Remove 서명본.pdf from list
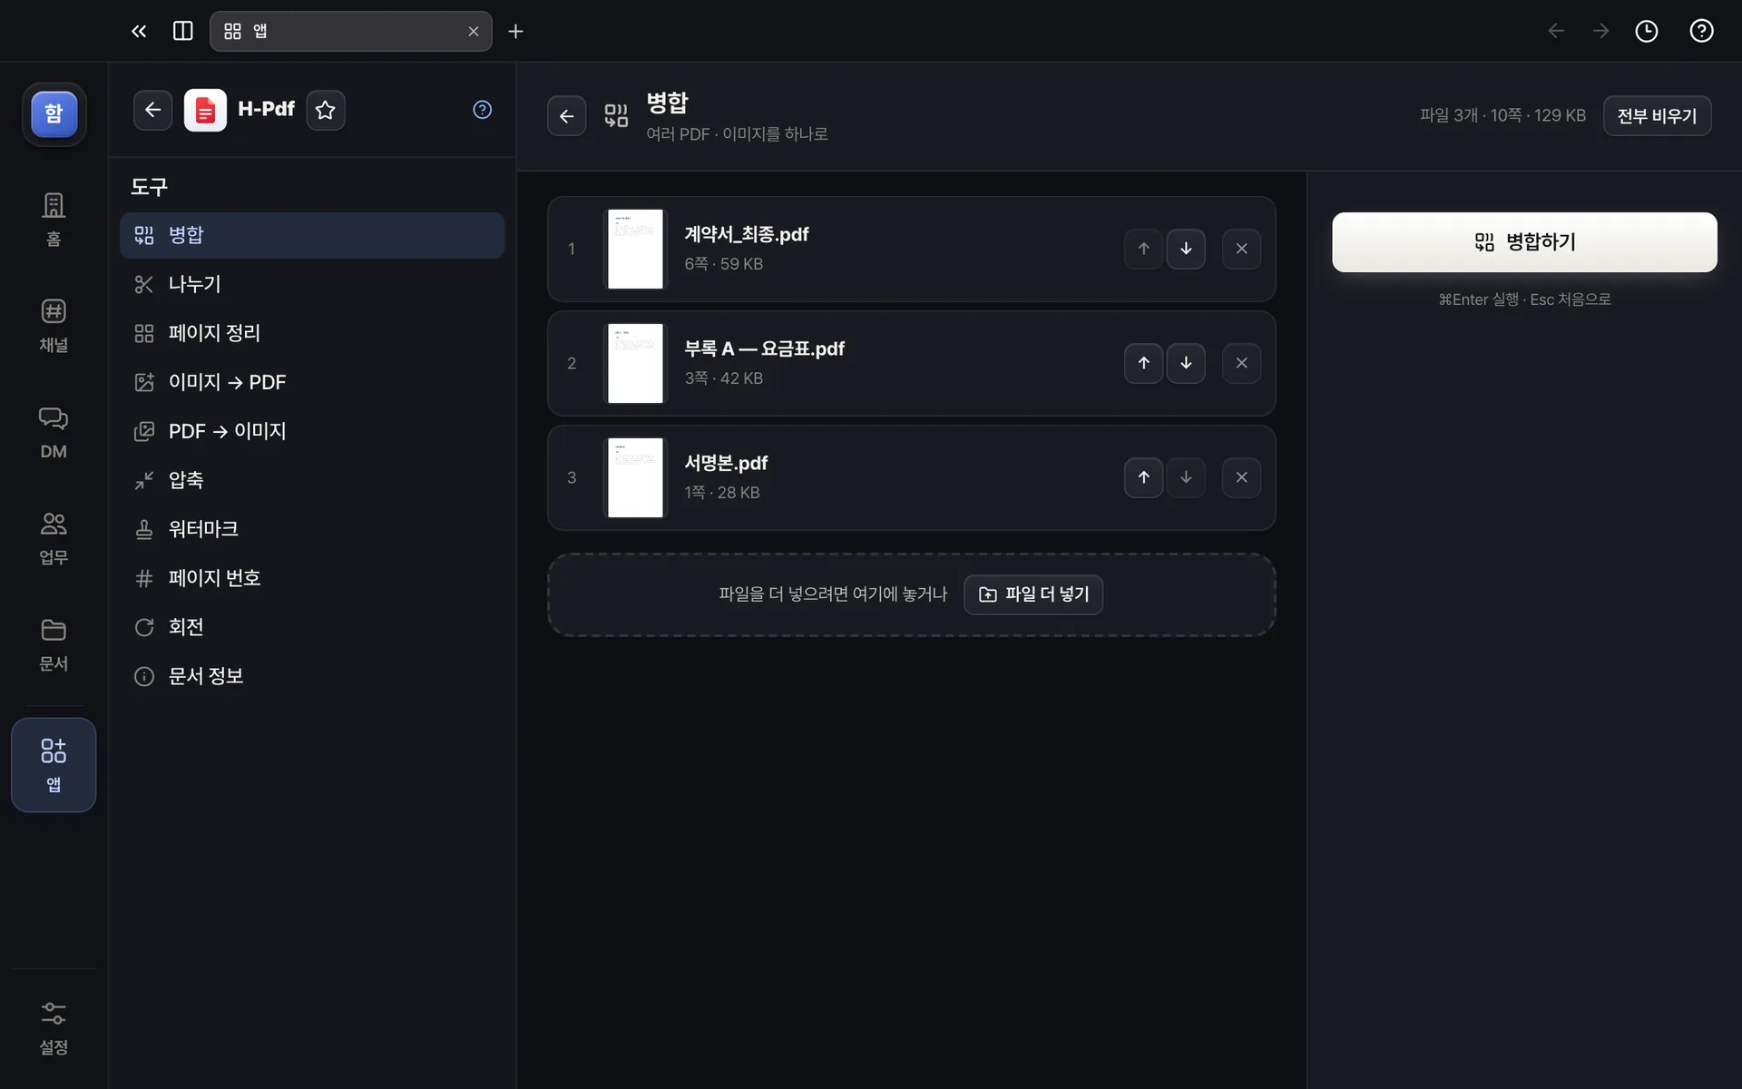Viewport: 1742px width, 1089px height. pyautogui.click(x=1241, y=477)
